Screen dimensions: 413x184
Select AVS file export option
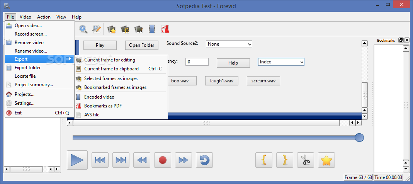[121, 115]
